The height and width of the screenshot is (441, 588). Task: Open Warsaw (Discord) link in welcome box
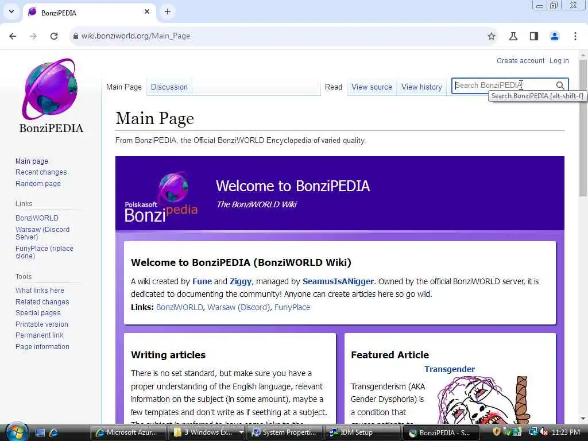(x=238, y=307)
